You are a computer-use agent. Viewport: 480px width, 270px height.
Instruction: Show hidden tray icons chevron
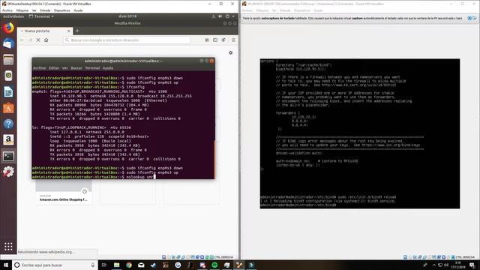[433, 265]
